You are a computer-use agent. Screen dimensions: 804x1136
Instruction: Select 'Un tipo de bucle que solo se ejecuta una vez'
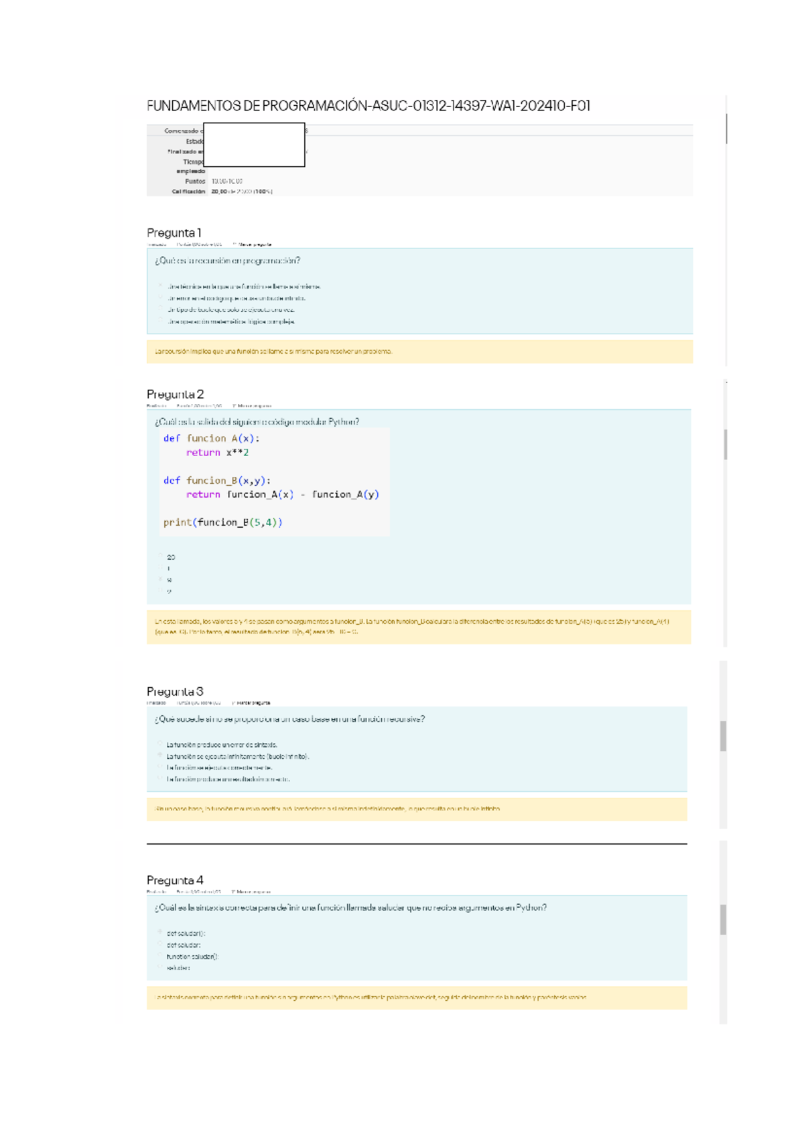[x=161, y=309]
